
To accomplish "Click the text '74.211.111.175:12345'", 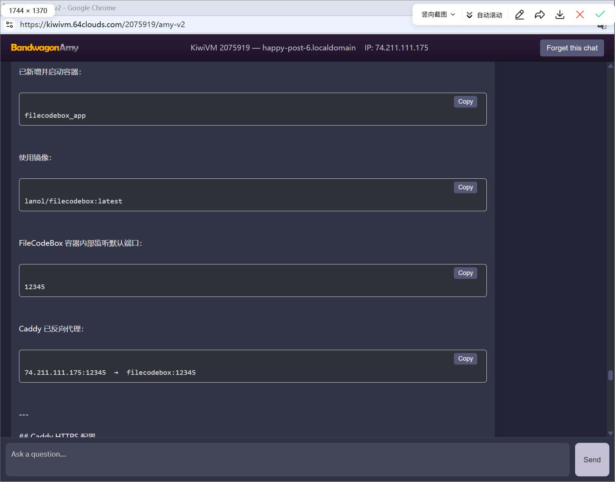I will 65,373.
